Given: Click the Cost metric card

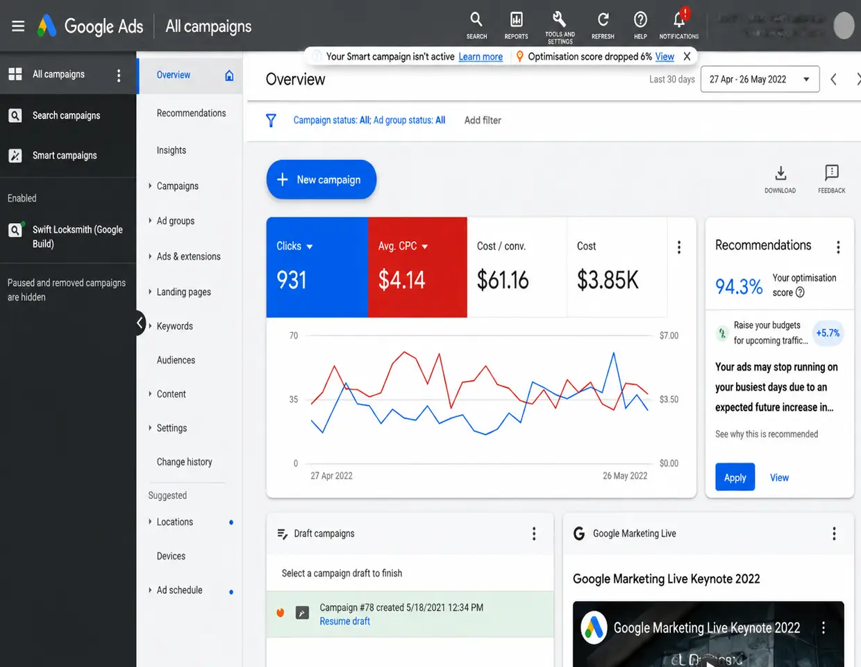Looking at the screenshot, I should [x=617, y=267].
